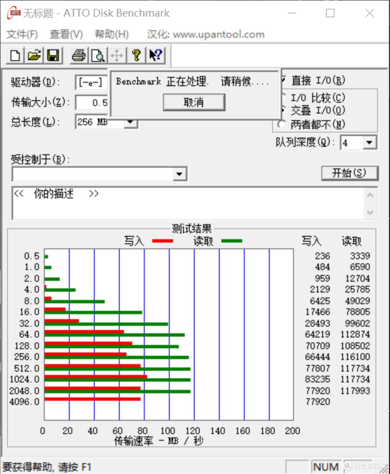Click write value 70709
The width and height of the screenshot is (390, 474).
(317, 346)
